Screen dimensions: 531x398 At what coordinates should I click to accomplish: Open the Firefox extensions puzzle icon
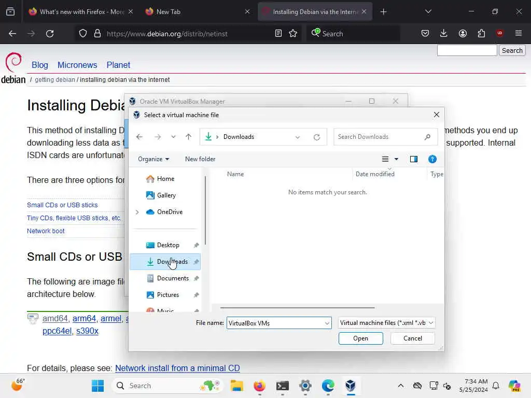pyautogui.click(x=481, y=34)
